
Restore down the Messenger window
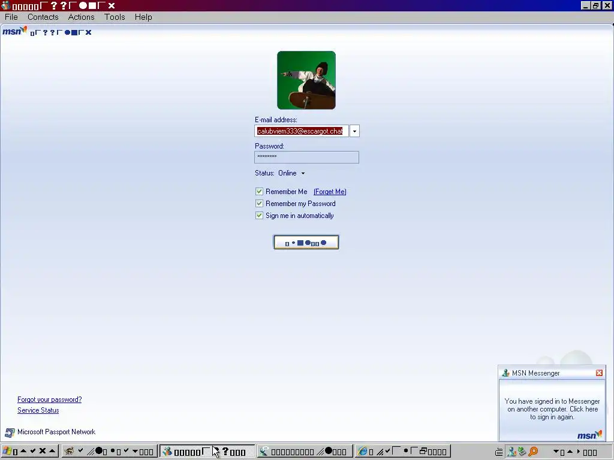(595, 5)
